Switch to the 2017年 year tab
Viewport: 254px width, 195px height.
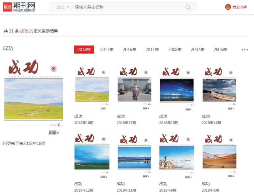(107, 49)
